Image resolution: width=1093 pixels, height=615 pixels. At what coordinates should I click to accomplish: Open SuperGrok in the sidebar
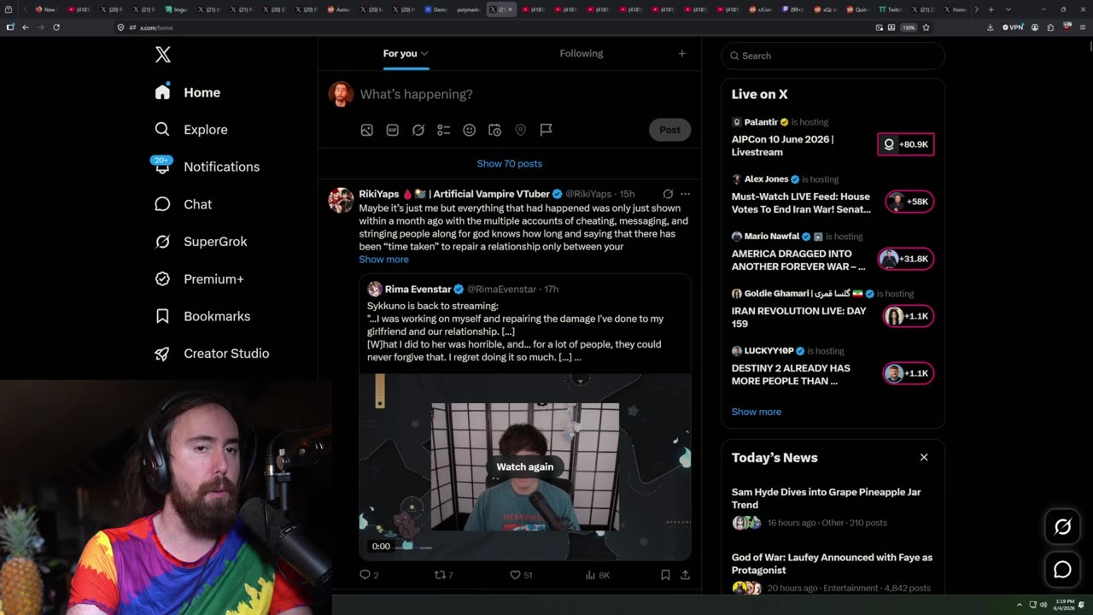pyautogui.click(x=201, y=242)
